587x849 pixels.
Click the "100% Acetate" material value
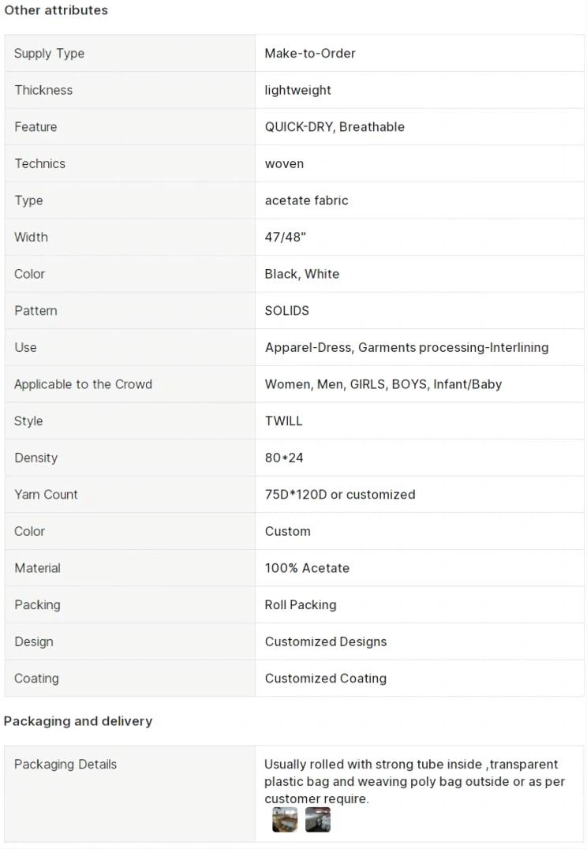click(x=307, y=568)
